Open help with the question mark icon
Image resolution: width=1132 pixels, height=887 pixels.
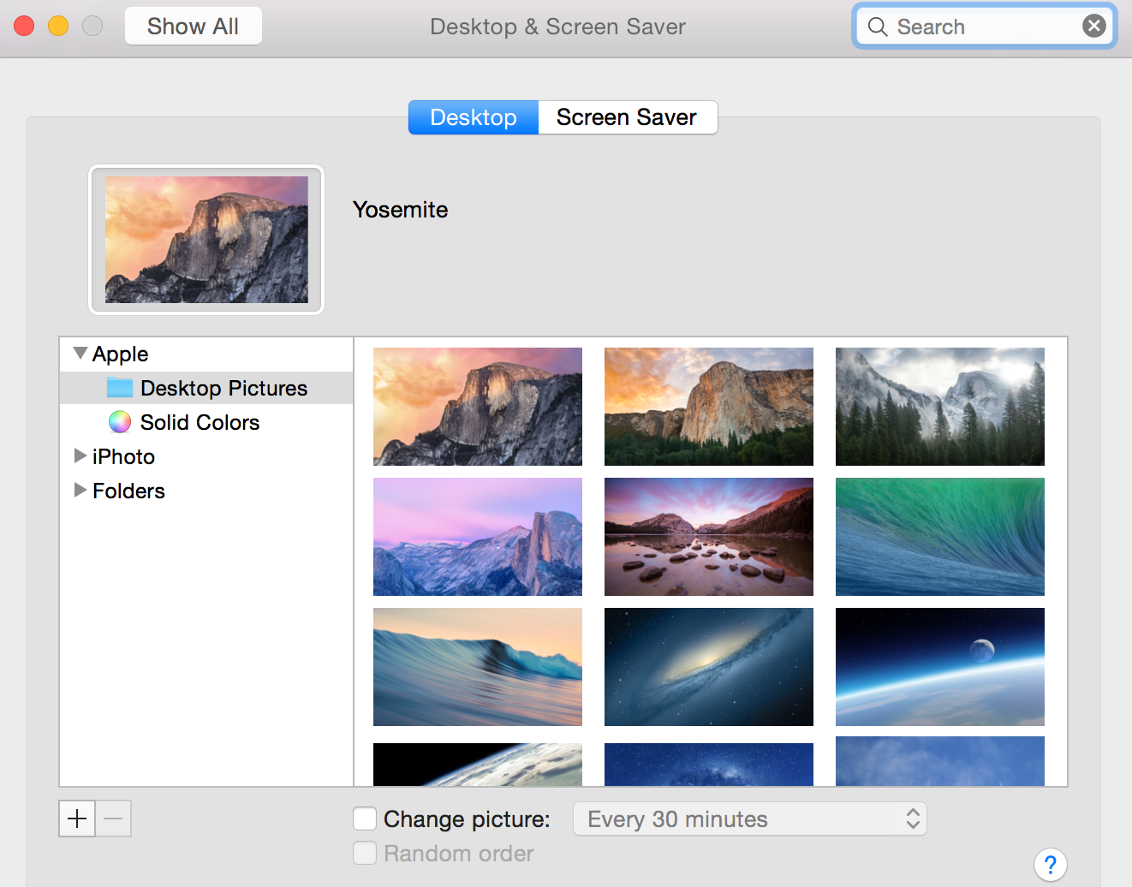[1050, 865]
